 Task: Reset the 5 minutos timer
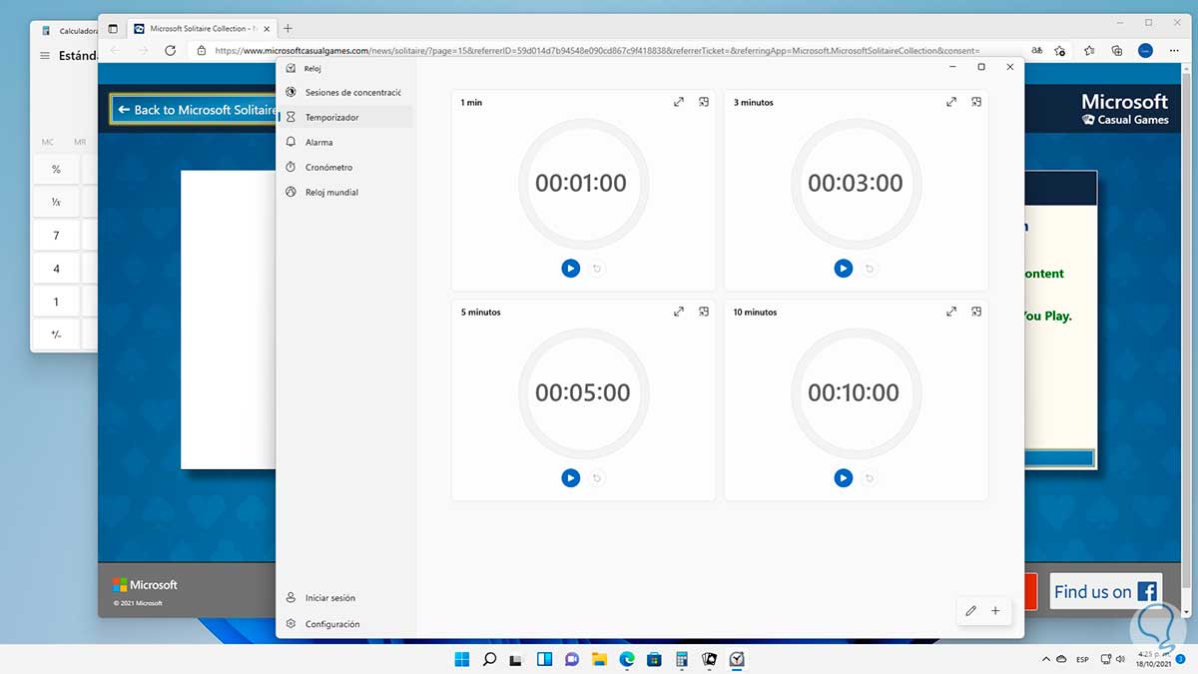click(x=597, y=477)
